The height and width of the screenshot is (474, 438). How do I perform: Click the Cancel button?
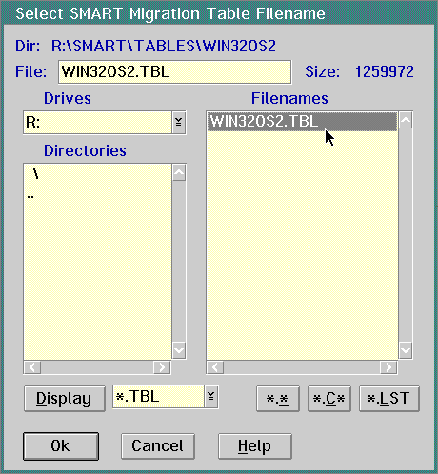click(x=158, y=446)
